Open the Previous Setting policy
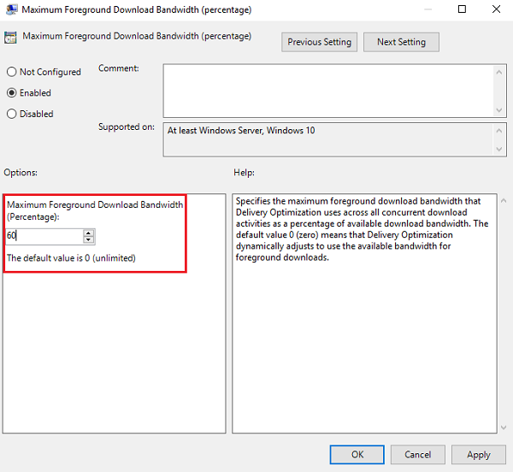 pyautogui.click(x=319, y=42)
